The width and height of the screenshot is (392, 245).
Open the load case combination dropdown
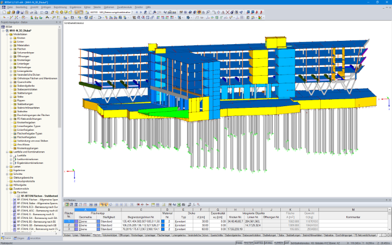coord(132,12)
